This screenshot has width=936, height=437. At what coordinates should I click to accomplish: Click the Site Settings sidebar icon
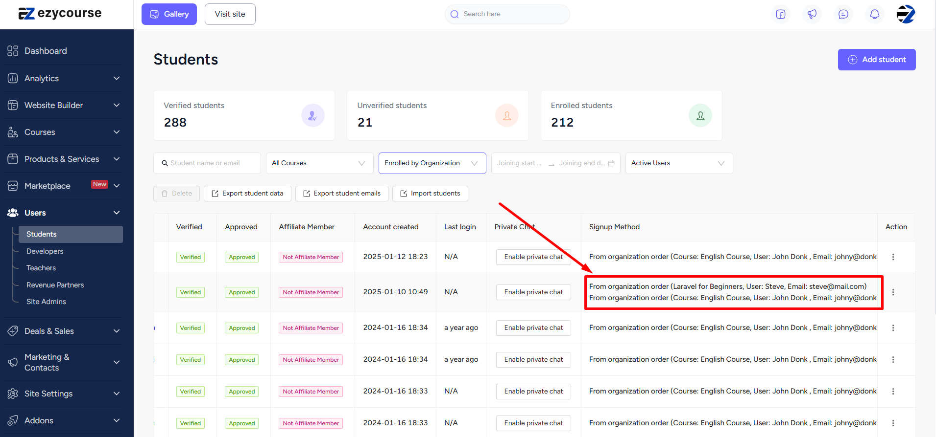click(x=13, y=393)
